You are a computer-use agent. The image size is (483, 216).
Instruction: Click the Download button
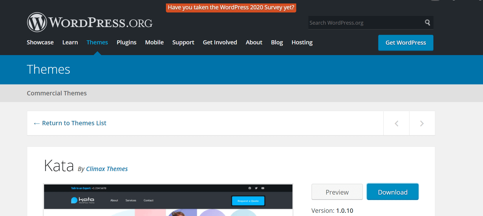point(393,192)
